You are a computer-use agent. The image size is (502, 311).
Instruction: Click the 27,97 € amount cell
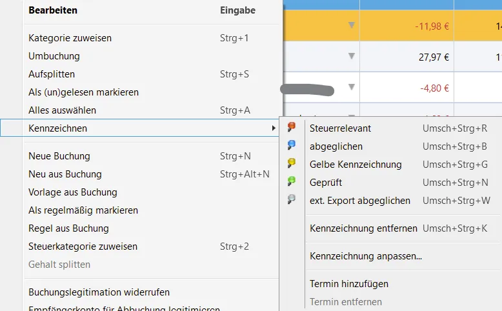434,57
